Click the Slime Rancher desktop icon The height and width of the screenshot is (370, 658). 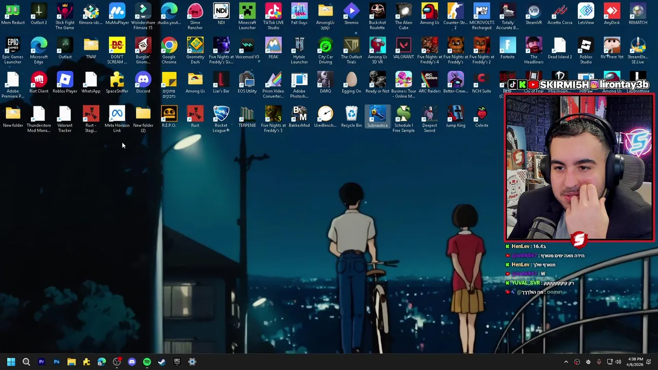tap(195, 16)
